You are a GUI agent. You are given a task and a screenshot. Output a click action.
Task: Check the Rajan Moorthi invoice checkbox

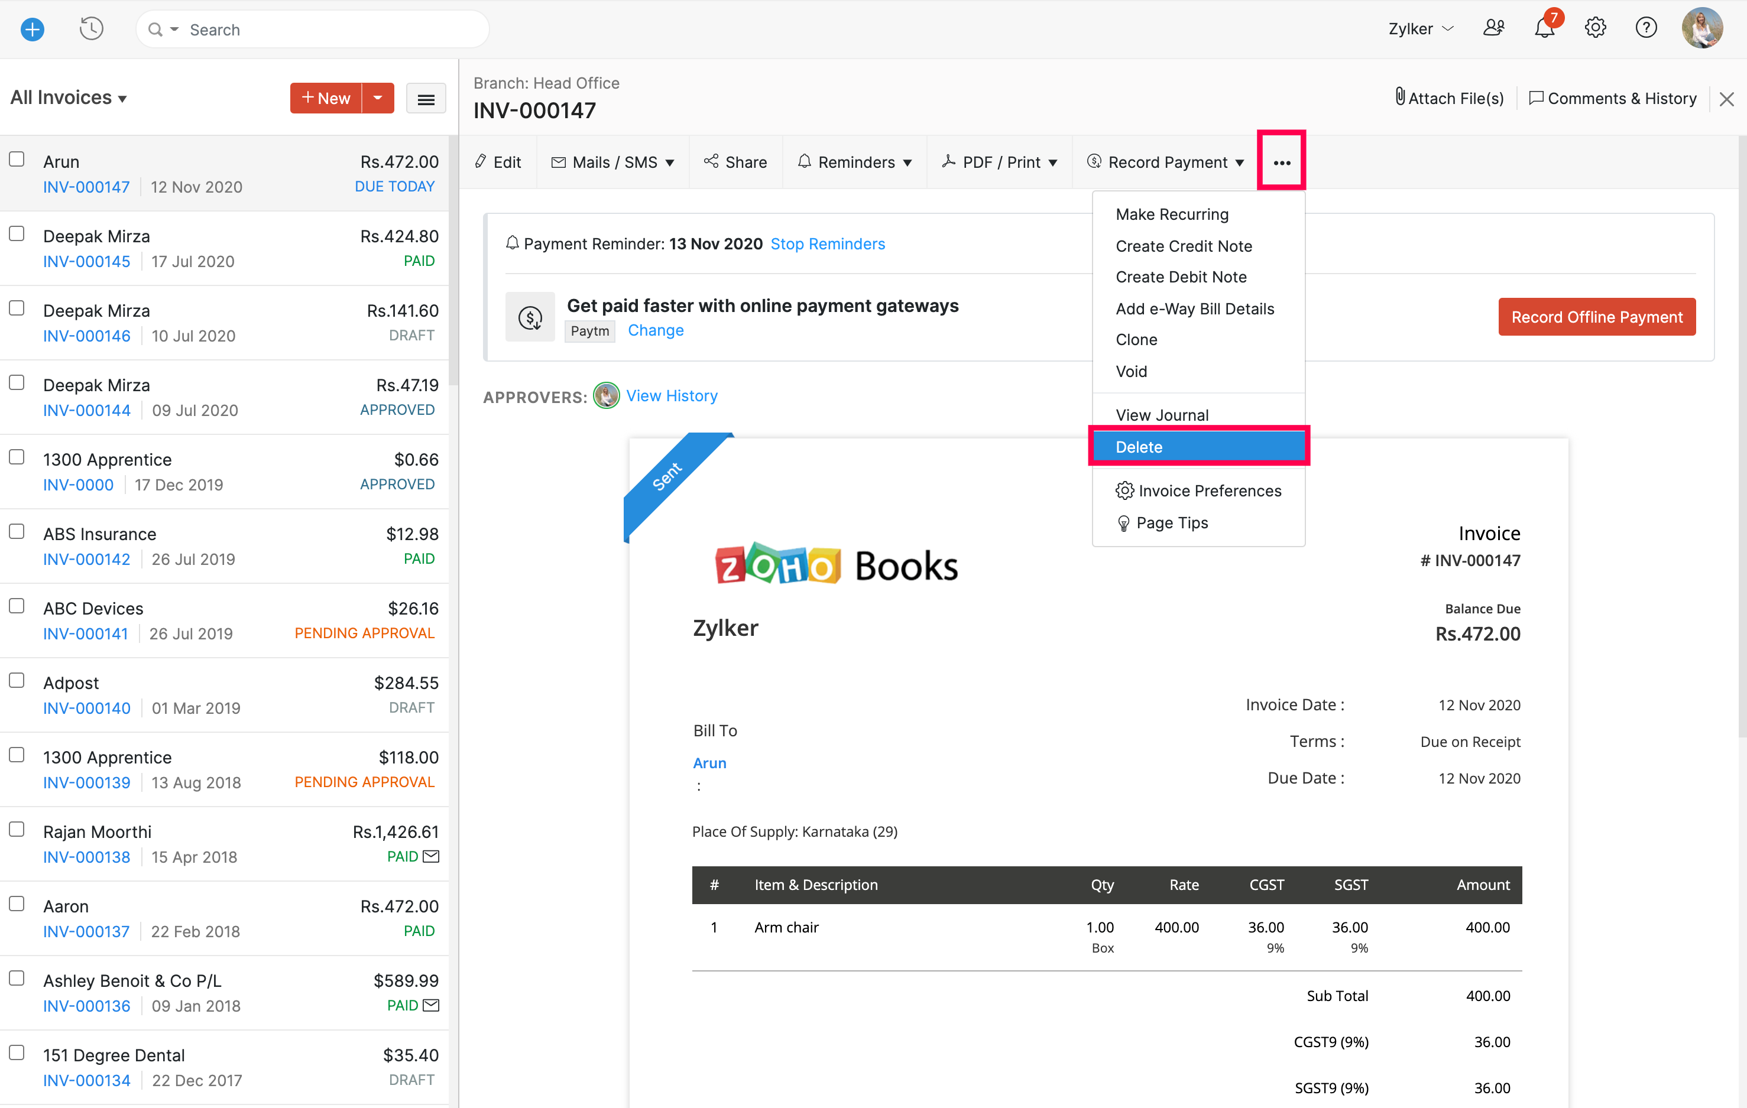click(17, 830)
